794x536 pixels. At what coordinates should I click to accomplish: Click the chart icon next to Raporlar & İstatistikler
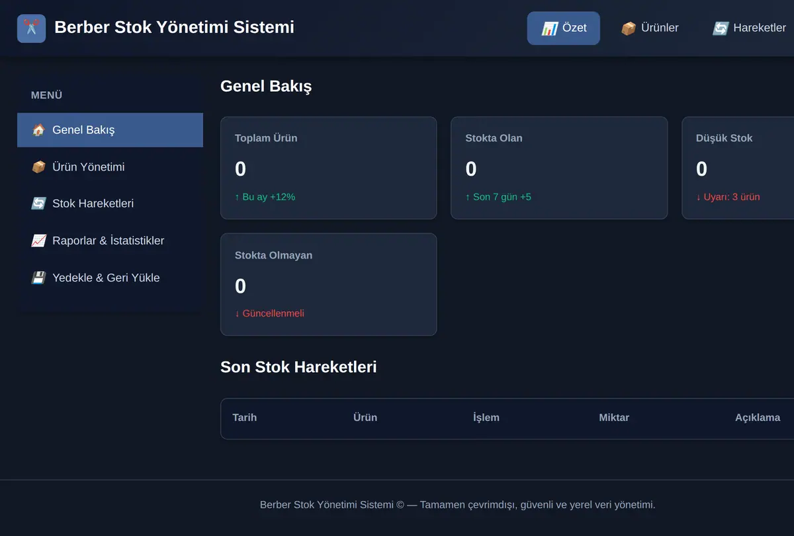38,241
